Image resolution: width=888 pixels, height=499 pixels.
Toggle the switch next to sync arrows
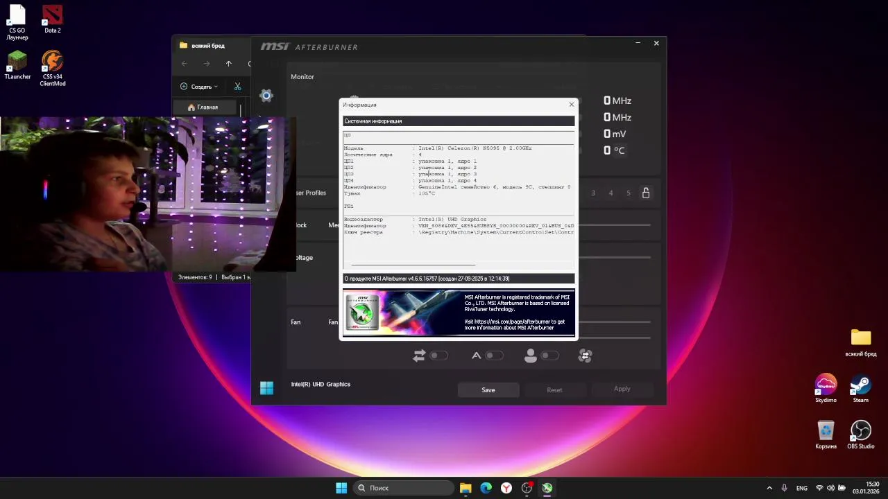point(438,356)
